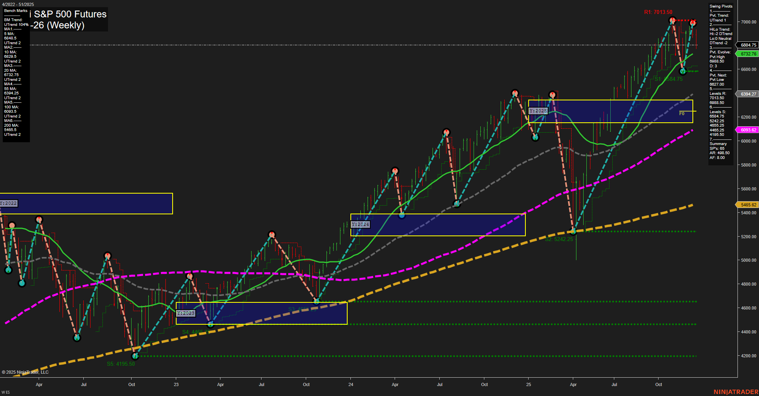Click the NINJATRADER logo in bottom-right corner
The width and height of the screenshot is (759, 396).
pyautogui.click(x=737, y=392)
